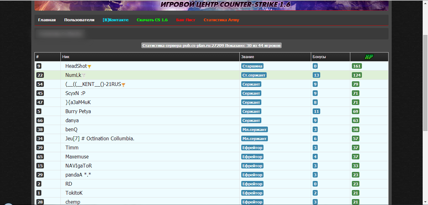Screen dimensions: 428x205
Task: Select player name Maxemuse
Action: (77, 157)
